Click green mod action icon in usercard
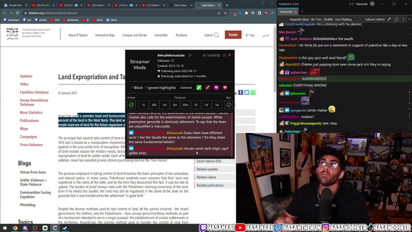The width and height of the screenshot is (412, 232). pos(199,88)
